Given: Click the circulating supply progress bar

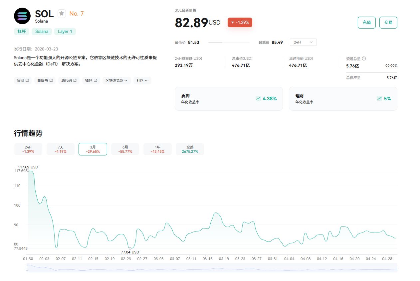Looking at the screenshot, I should [x=372, y=72].
